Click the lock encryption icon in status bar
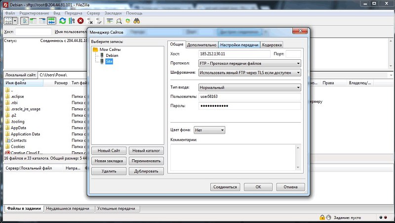This screenshot has height=223, width=395. point(322,217)
